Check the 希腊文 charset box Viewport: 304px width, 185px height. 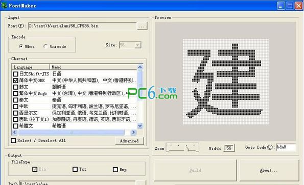coord(16,126)
